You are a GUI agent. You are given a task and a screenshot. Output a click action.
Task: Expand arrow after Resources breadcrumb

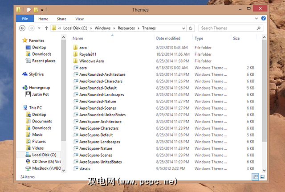click(x=138, y=29)
